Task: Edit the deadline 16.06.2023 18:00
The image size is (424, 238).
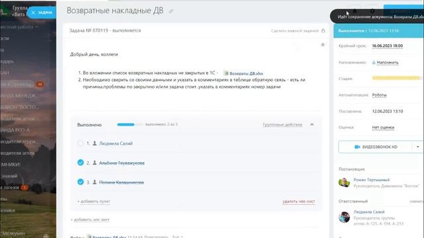Action: pos(387,46)
